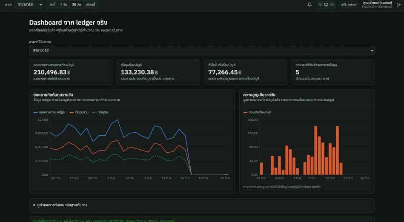
Task: Toggle วัตถุดิบ legend series
Action: (100, 112)
